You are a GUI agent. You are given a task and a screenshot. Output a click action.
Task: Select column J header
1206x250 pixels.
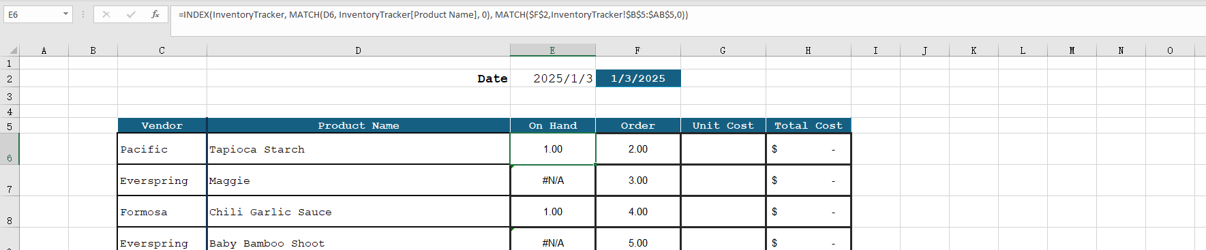924,50
